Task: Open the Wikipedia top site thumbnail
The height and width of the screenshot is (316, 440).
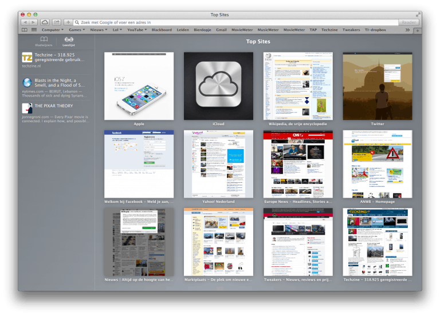Action: pos(298,86)
